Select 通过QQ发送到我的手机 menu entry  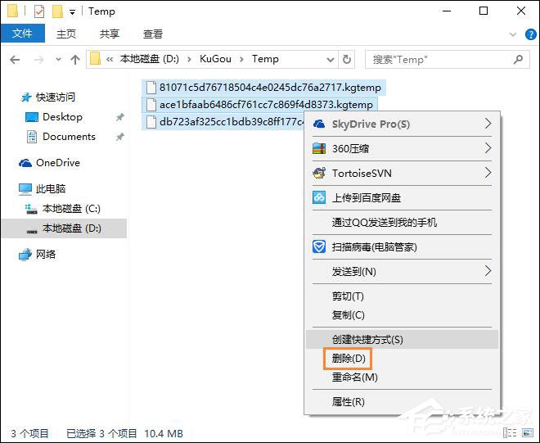point(402,223)
